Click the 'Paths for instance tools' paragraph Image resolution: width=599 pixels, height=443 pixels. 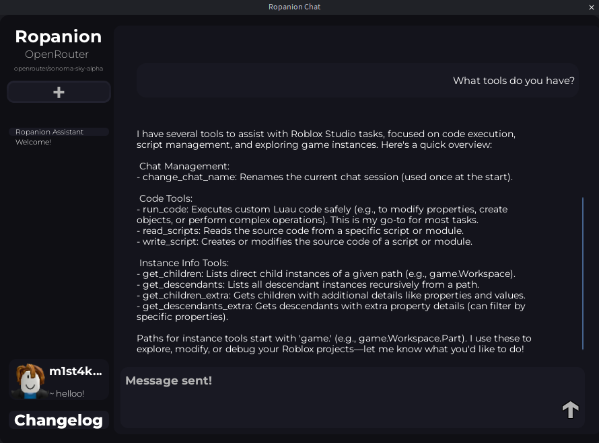click(334, 344)
